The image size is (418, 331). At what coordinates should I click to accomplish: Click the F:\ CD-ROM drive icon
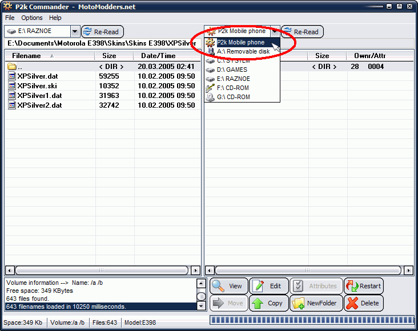[210, 88]
